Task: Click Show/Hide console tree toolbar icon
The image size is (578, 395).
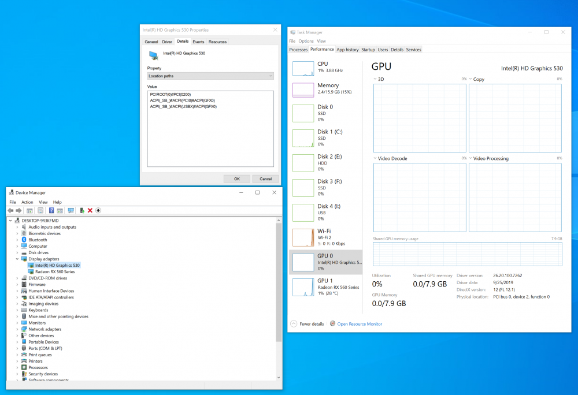Action: [x=29, y=211]
